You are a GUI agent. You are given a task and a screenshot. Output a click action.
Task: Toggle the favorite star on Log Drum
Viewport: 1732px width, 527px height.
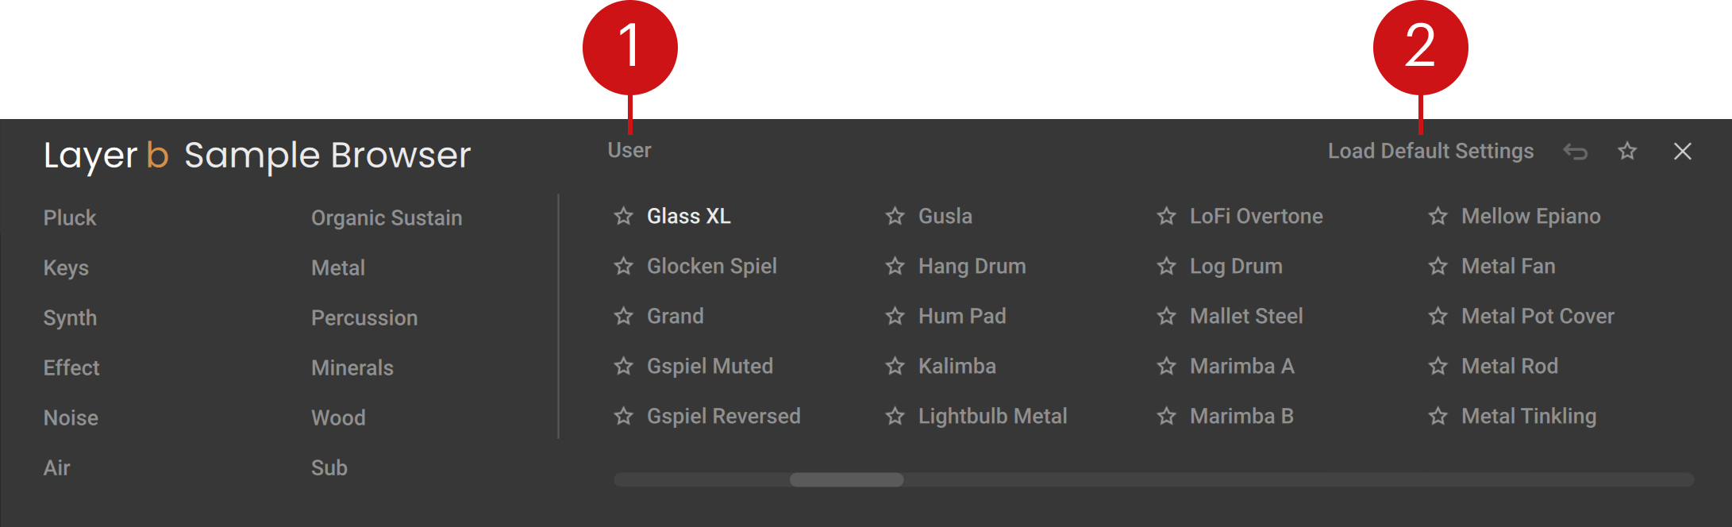pyautogui.click(x=1166, y=266)
